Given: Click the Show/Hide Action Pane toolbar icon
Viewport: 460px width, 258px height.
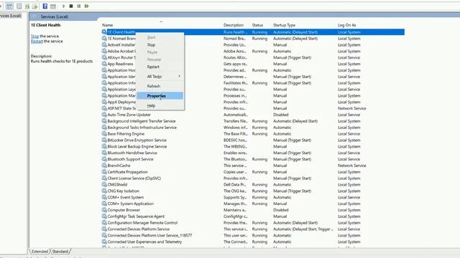Looking at the screenshot, I should click(52, 6).
